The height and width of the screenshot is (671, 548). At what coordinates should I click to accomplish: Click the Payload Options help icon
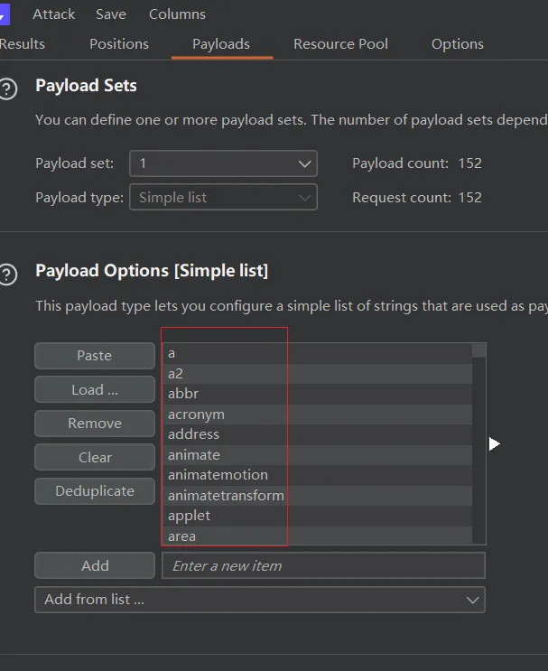click(x=8, y=275)
